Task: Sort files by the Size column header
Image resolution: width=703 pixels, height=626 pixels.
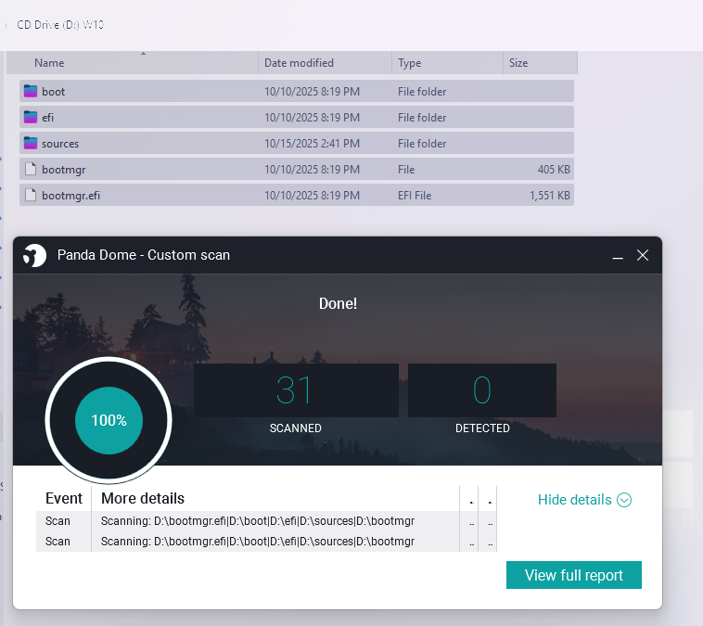Action: [541, 63]
